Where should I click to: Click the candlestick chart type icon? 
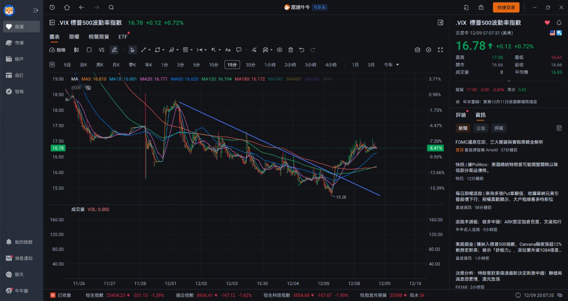point(76,50)
